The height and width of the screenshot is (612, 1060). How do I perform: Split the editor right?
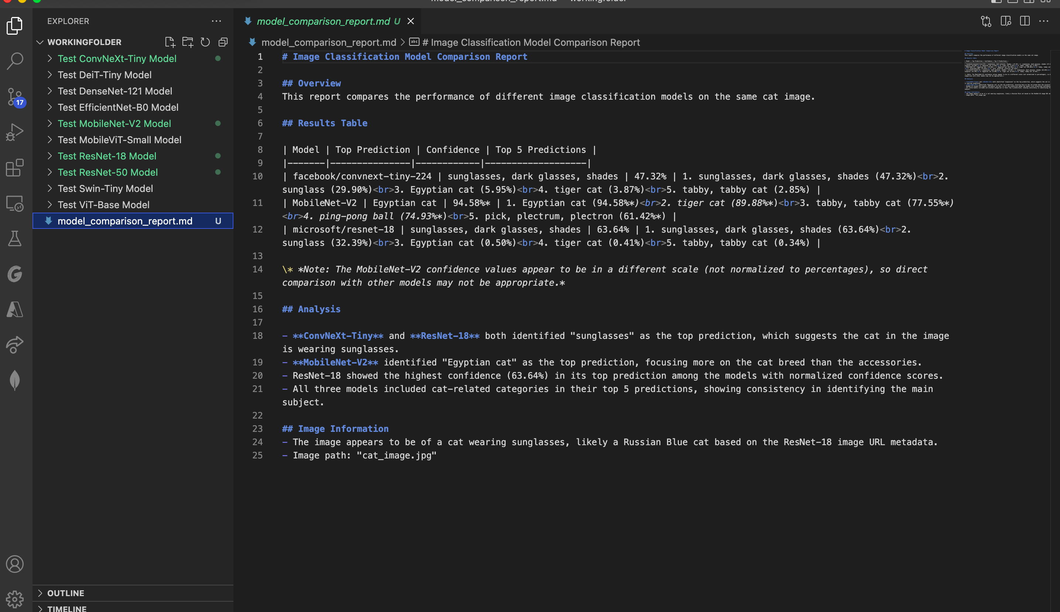pos(1025,21)
